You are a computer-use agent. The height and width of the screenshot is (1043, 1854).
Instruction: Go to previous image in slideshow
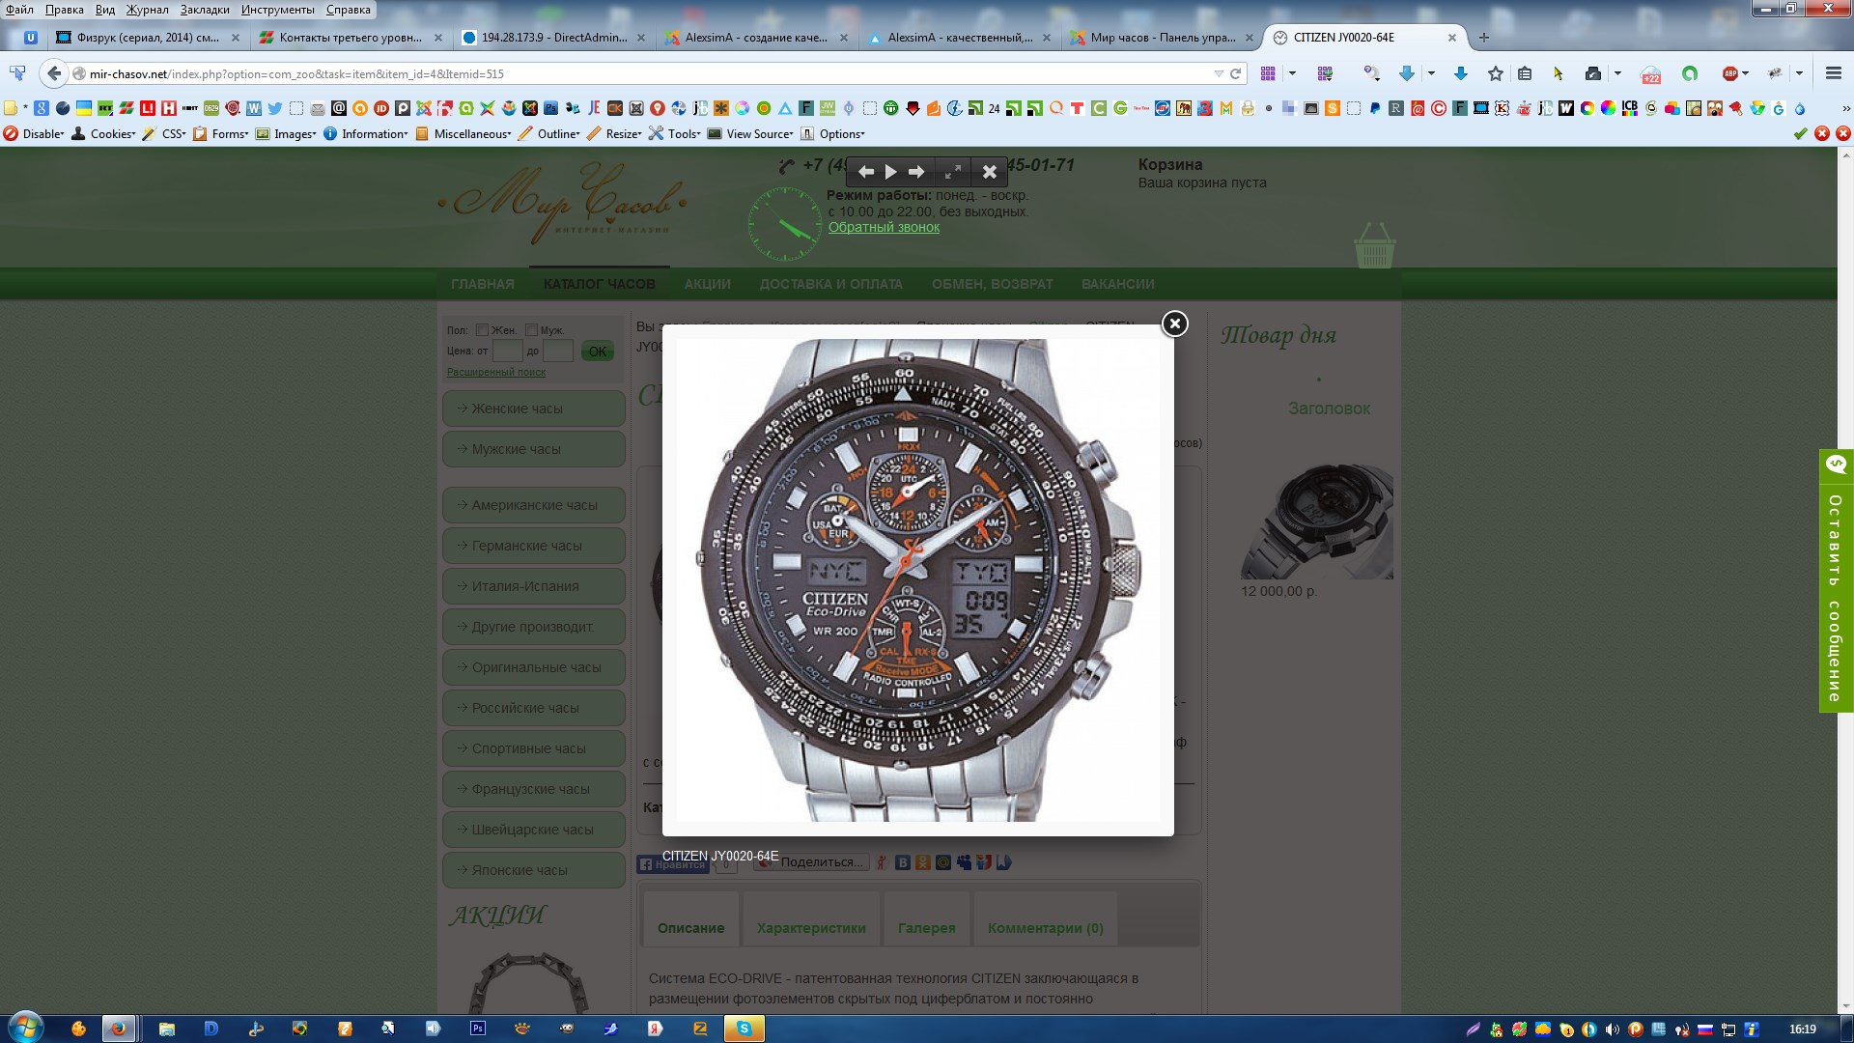click(x=866, y=172)
